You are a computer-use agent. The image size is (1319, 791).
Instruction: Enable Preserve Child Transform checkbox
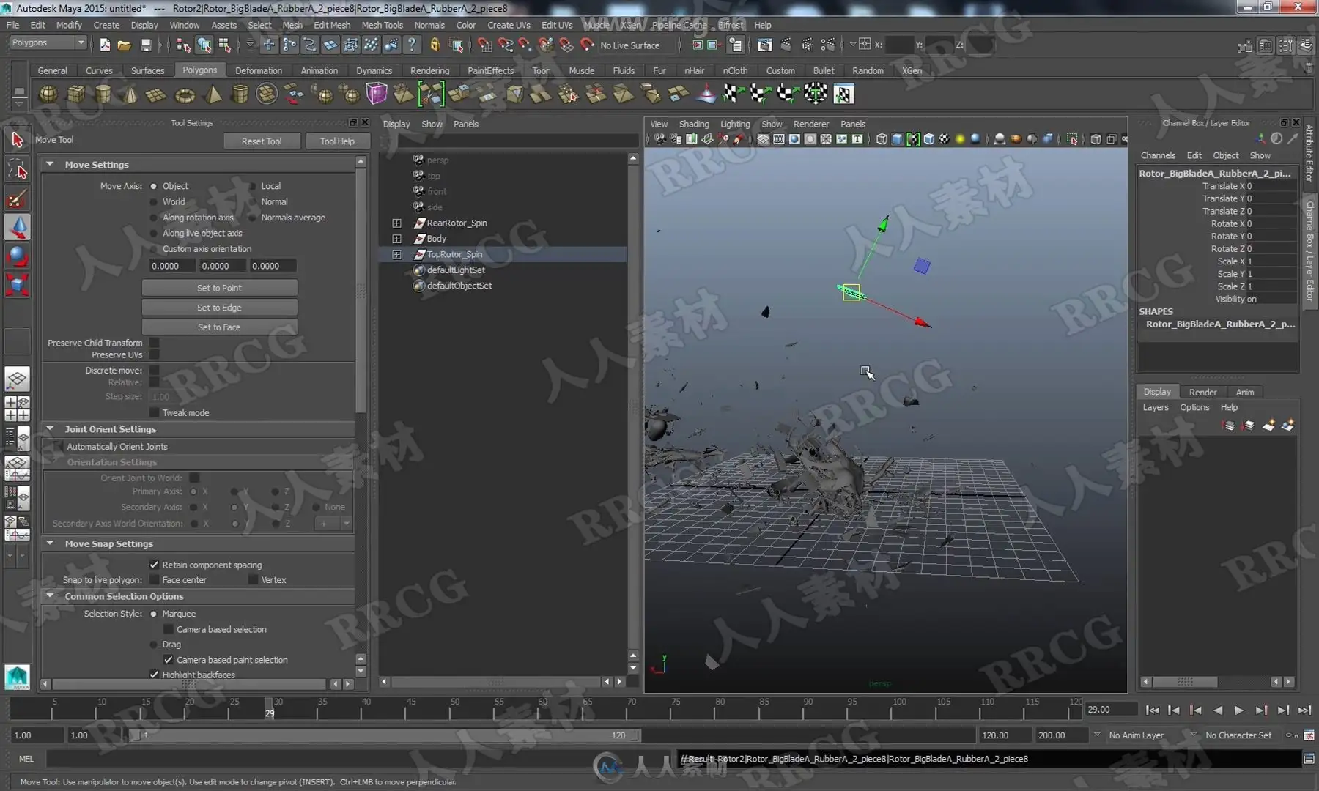155,343
